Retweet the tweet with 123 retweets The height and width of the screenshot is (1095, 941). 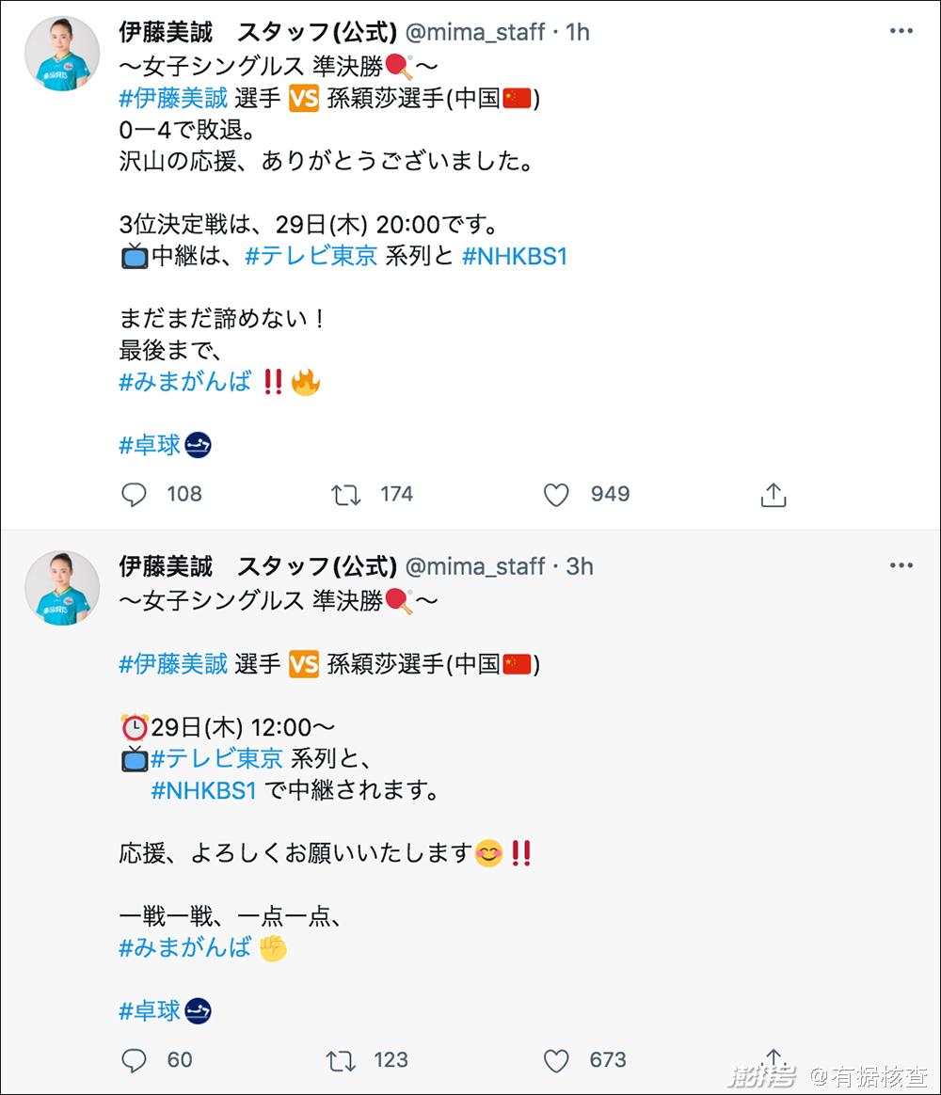(x=341, y=1060)
